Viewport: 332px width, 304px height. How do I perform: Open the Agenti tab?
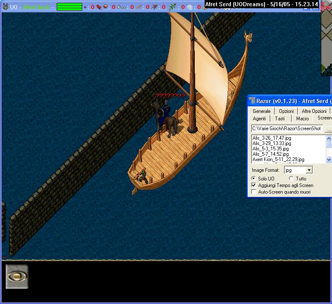tap(259, 119)
